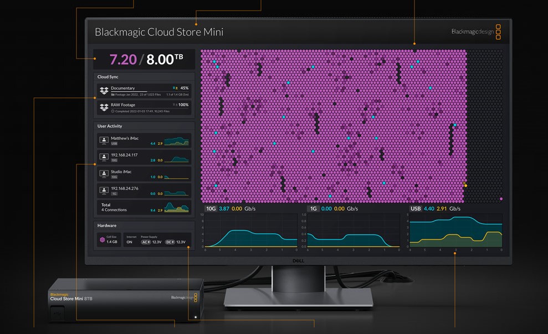Click the 8.00 TB total capacity value
Image resolution: width=548 pixels, height=334 pixels.
point(165,59)
